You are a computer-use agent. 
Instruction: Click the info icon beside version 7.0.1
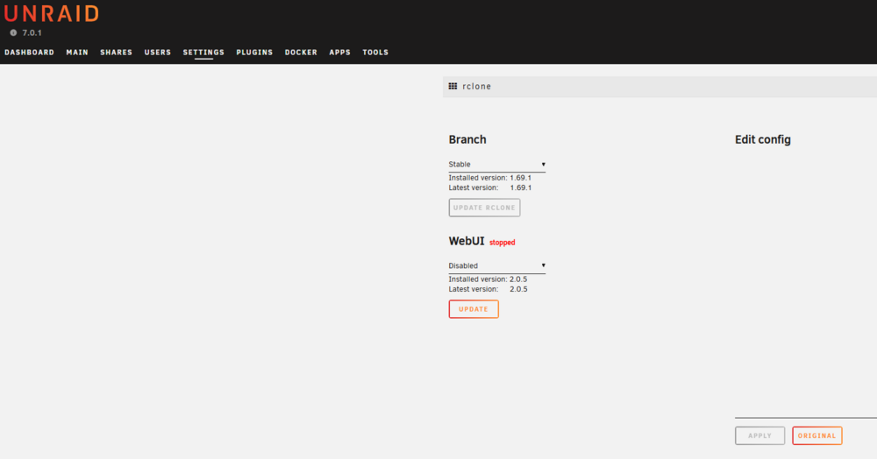(x=13, y=33)
